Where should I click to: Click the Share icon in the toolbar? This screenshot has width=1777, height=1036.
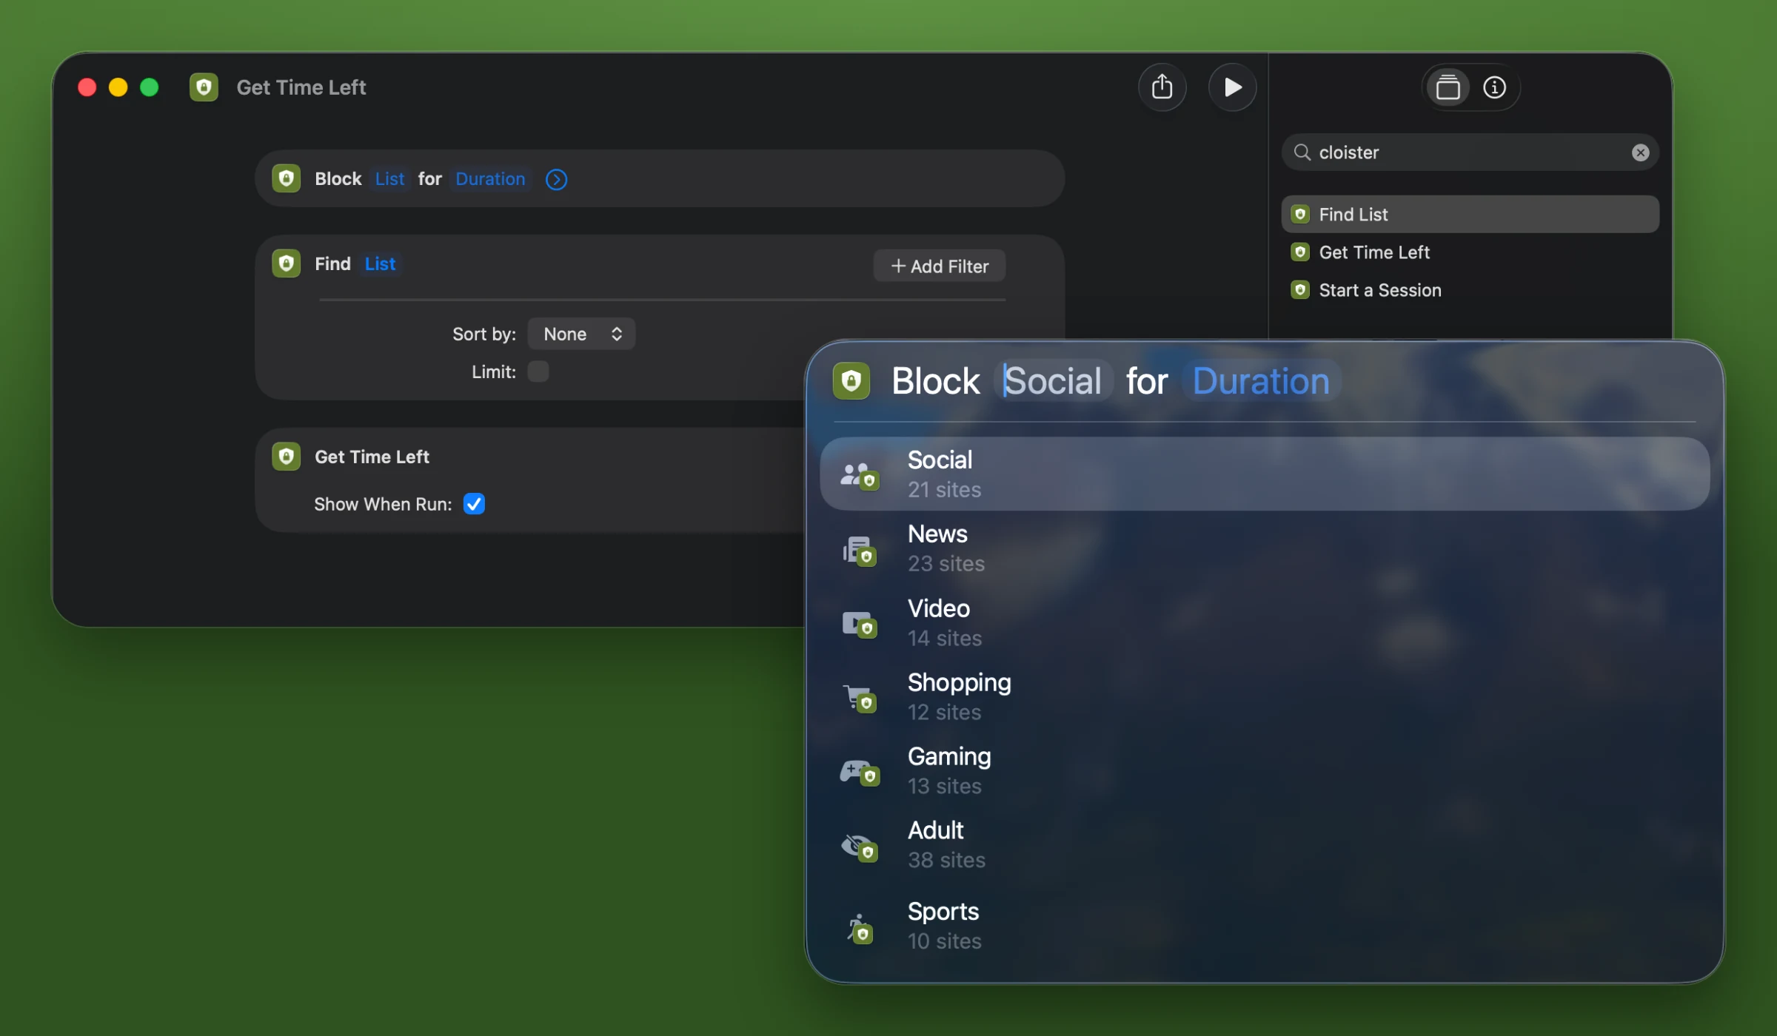pyautogui.click(x=1162, y=87)
